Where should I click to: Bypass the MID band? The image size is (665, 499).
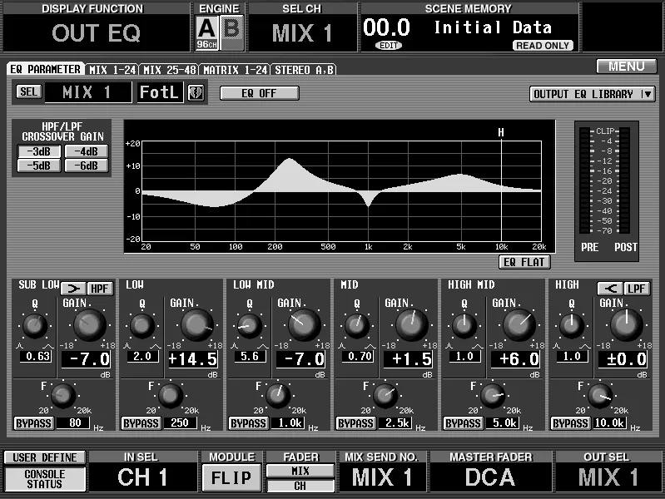(356, 423)
